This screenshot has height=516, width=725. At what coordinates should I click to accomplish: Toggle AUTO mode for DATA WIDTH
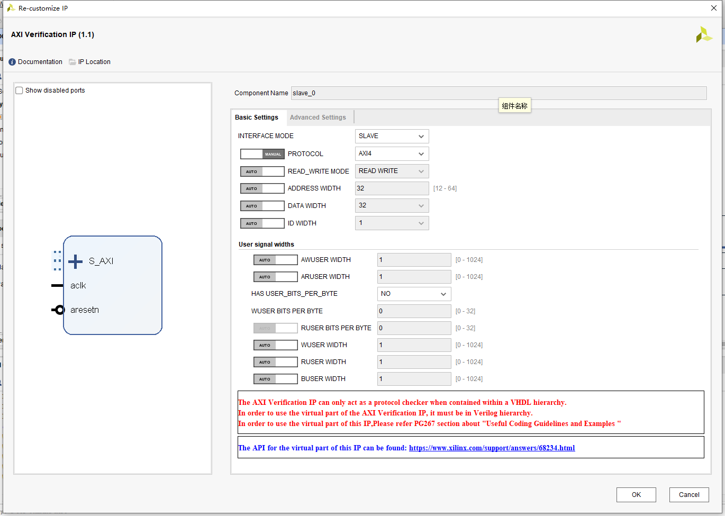262,205
